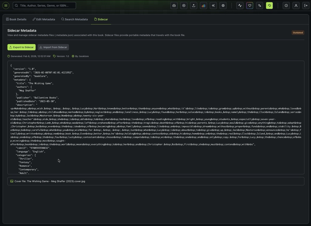Click the info circle icon
The width and height of the screenshot is (311, 226).
pyautogui.click(x=286, y=5)
